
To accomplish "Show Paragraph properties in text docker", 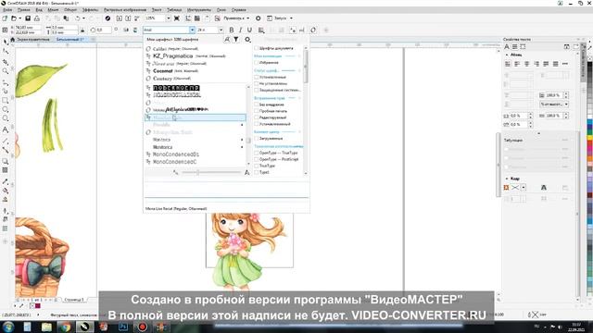I will pos(515,47).
